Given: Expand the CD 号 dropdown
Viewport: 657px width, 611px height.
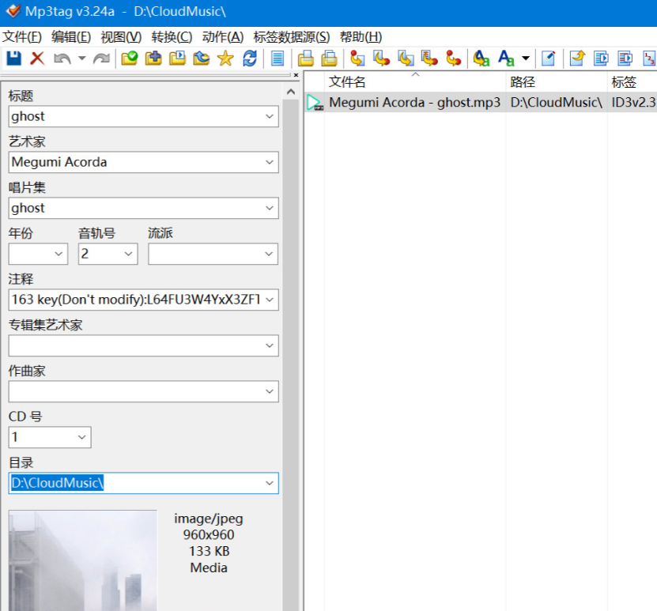Looking at the screenshot, I should point(82,437).
